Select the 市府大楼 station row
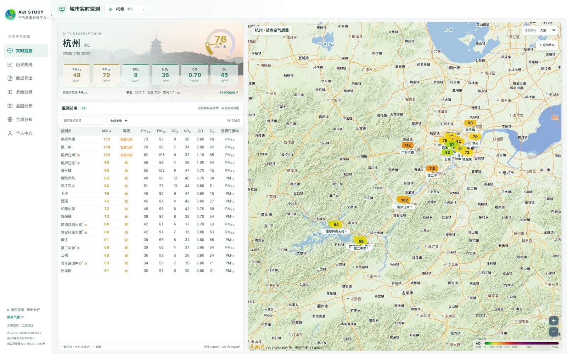Viewport: 567px width, 354px height. 150,139
